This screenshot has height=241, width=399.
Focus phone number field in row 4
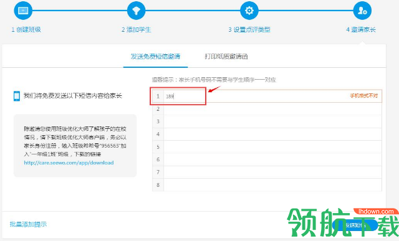click(272, 135)
